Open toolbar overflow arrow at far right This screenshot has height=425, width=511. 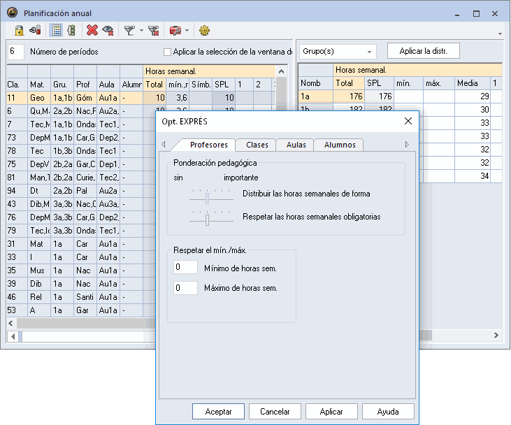click(x=500, y=34)
